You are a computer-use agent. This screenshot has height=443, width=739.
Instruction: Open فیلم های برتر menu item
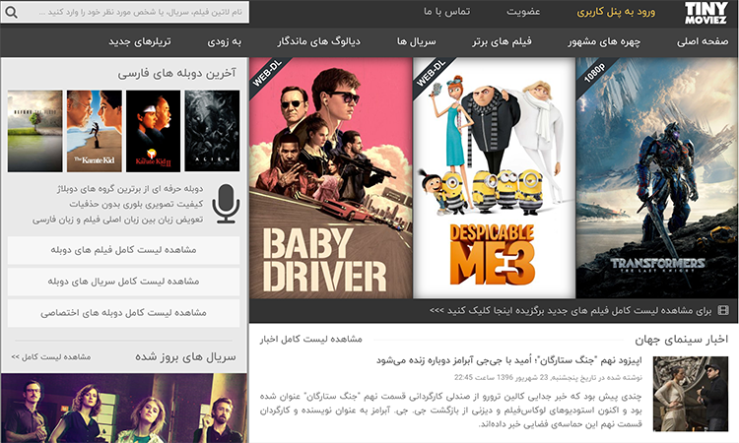[502, 41]
